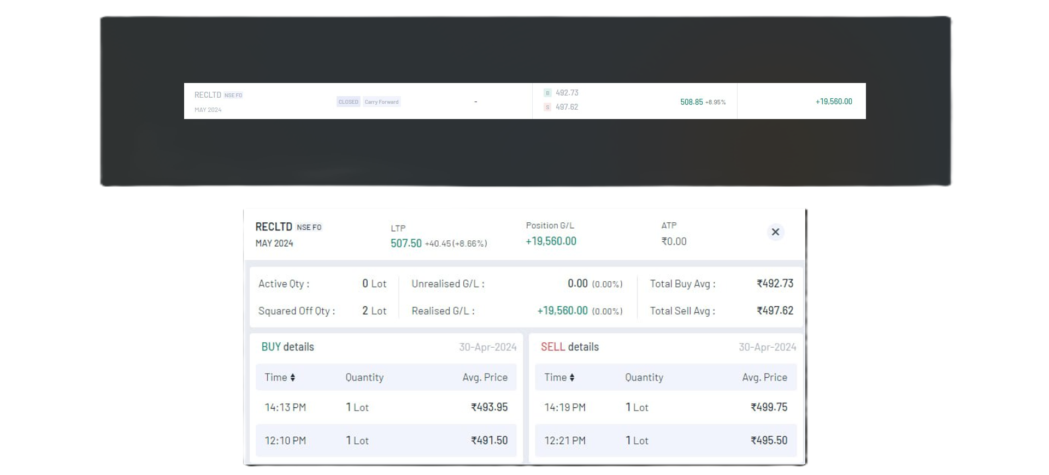1049x475 pixels.
Task: Click Squared Off Qty value 2 Lot
Action: (374, 311)
